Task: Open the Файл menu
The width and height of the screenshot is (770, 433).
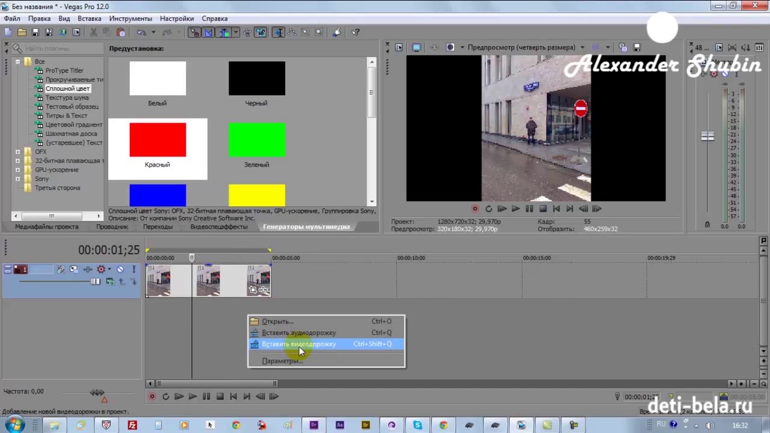Action: click(x=12, y=19)
